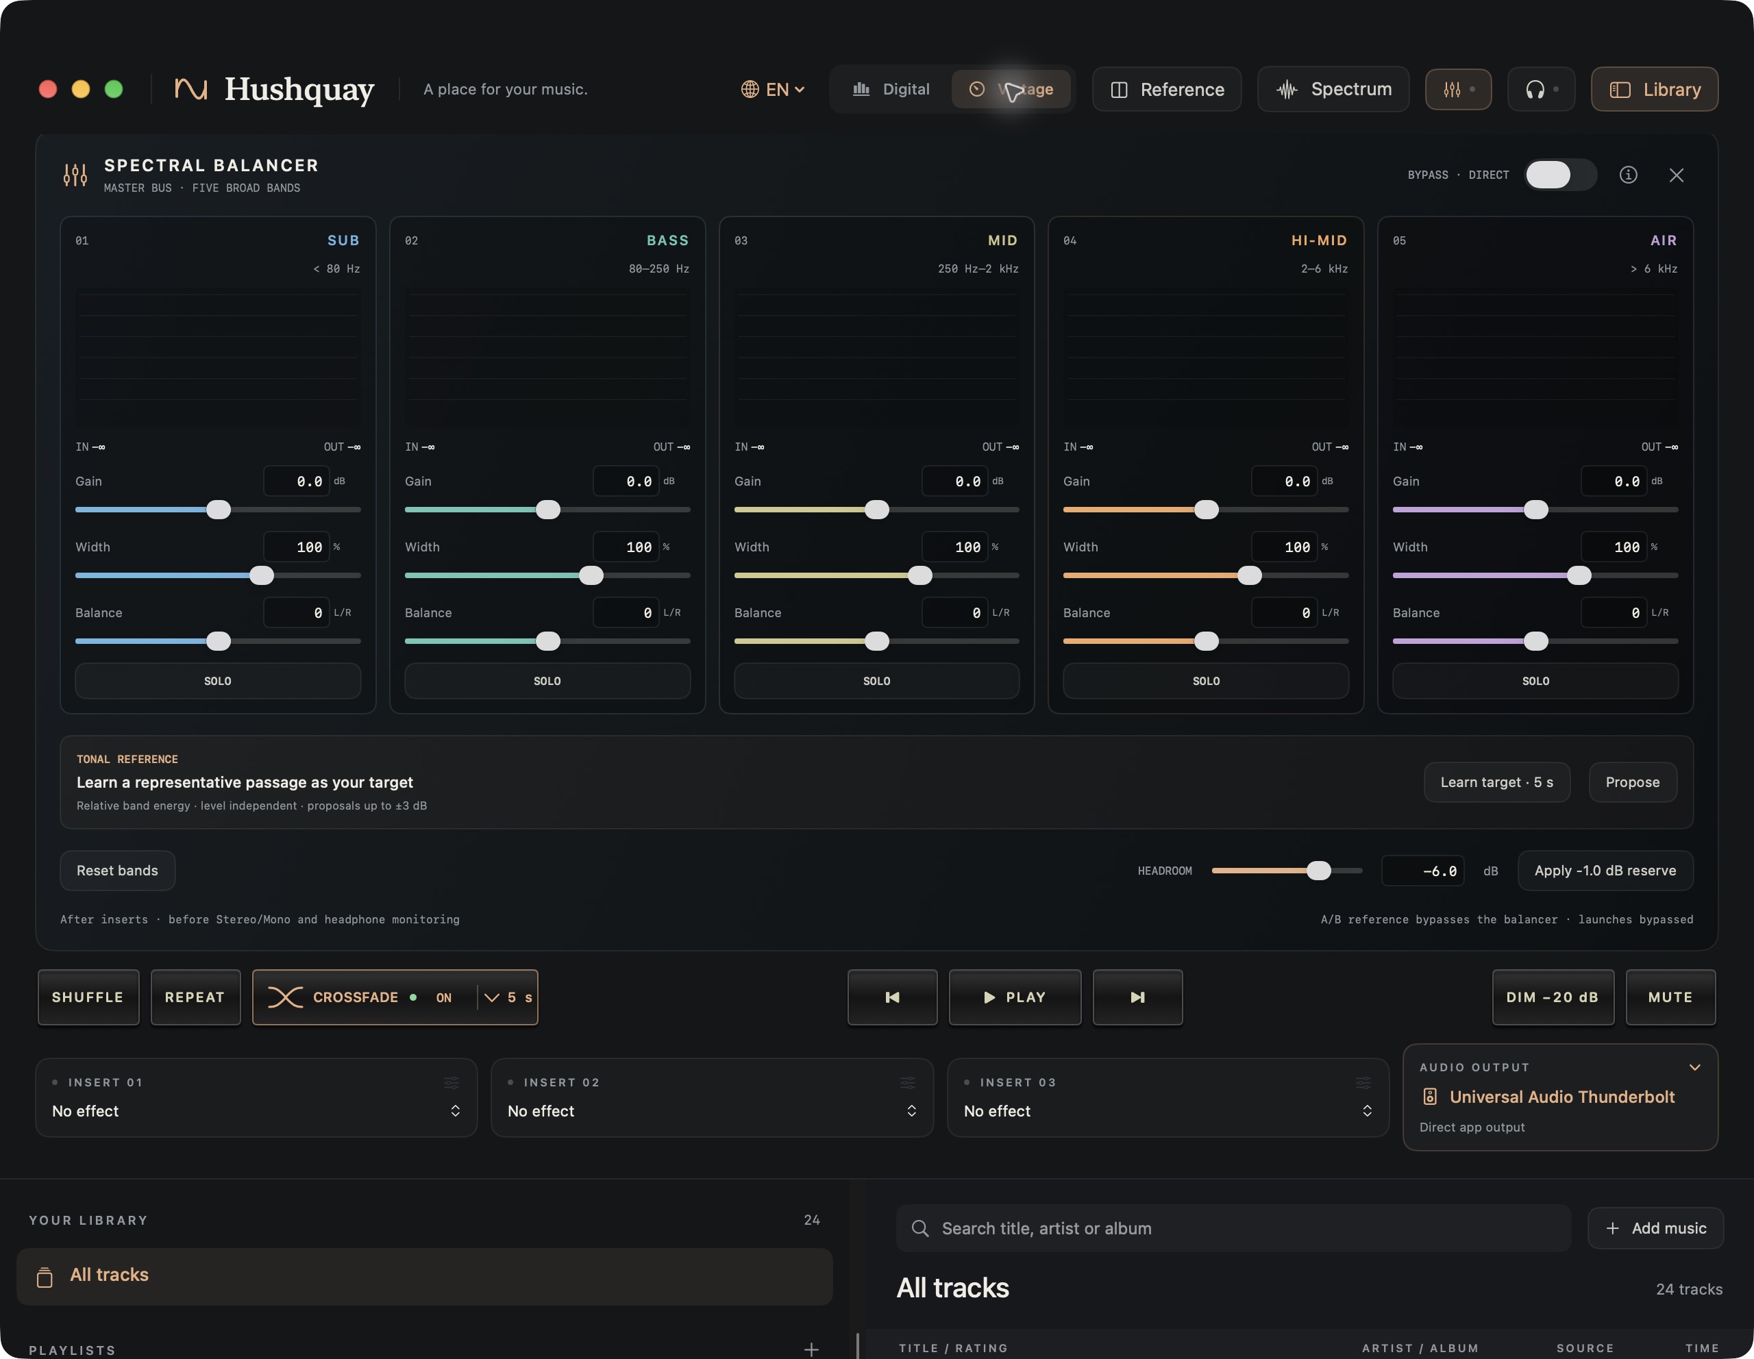Open Insert 03 settings sliders icon
The height and width of the screenshot is (1359, 1754).
pos(1363,1083)
